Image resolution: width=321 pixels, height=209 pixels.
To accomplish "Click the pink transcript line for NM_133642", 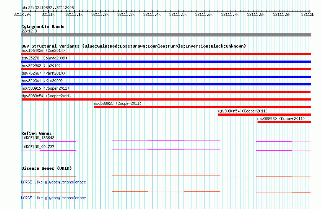I will point(166,141).
